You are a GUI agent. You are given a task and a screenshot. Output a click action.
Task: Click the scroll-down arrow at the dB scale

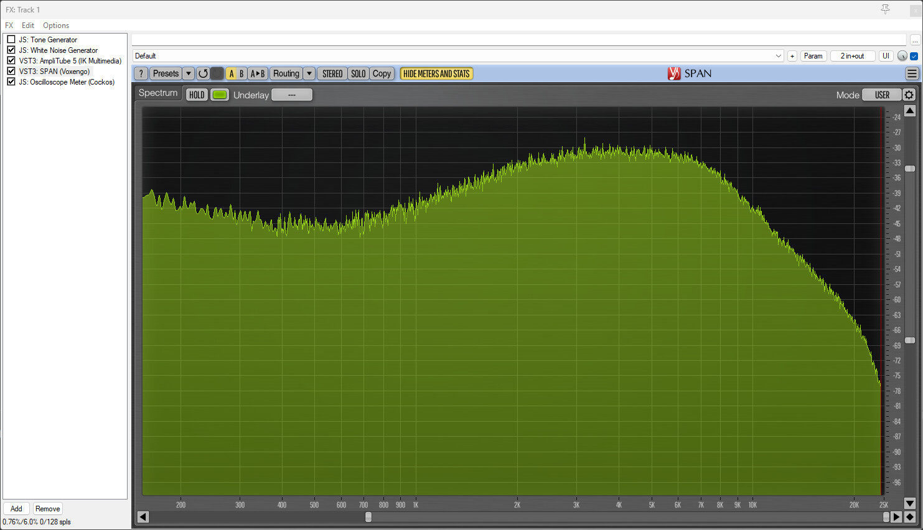[x=910, y=503]
